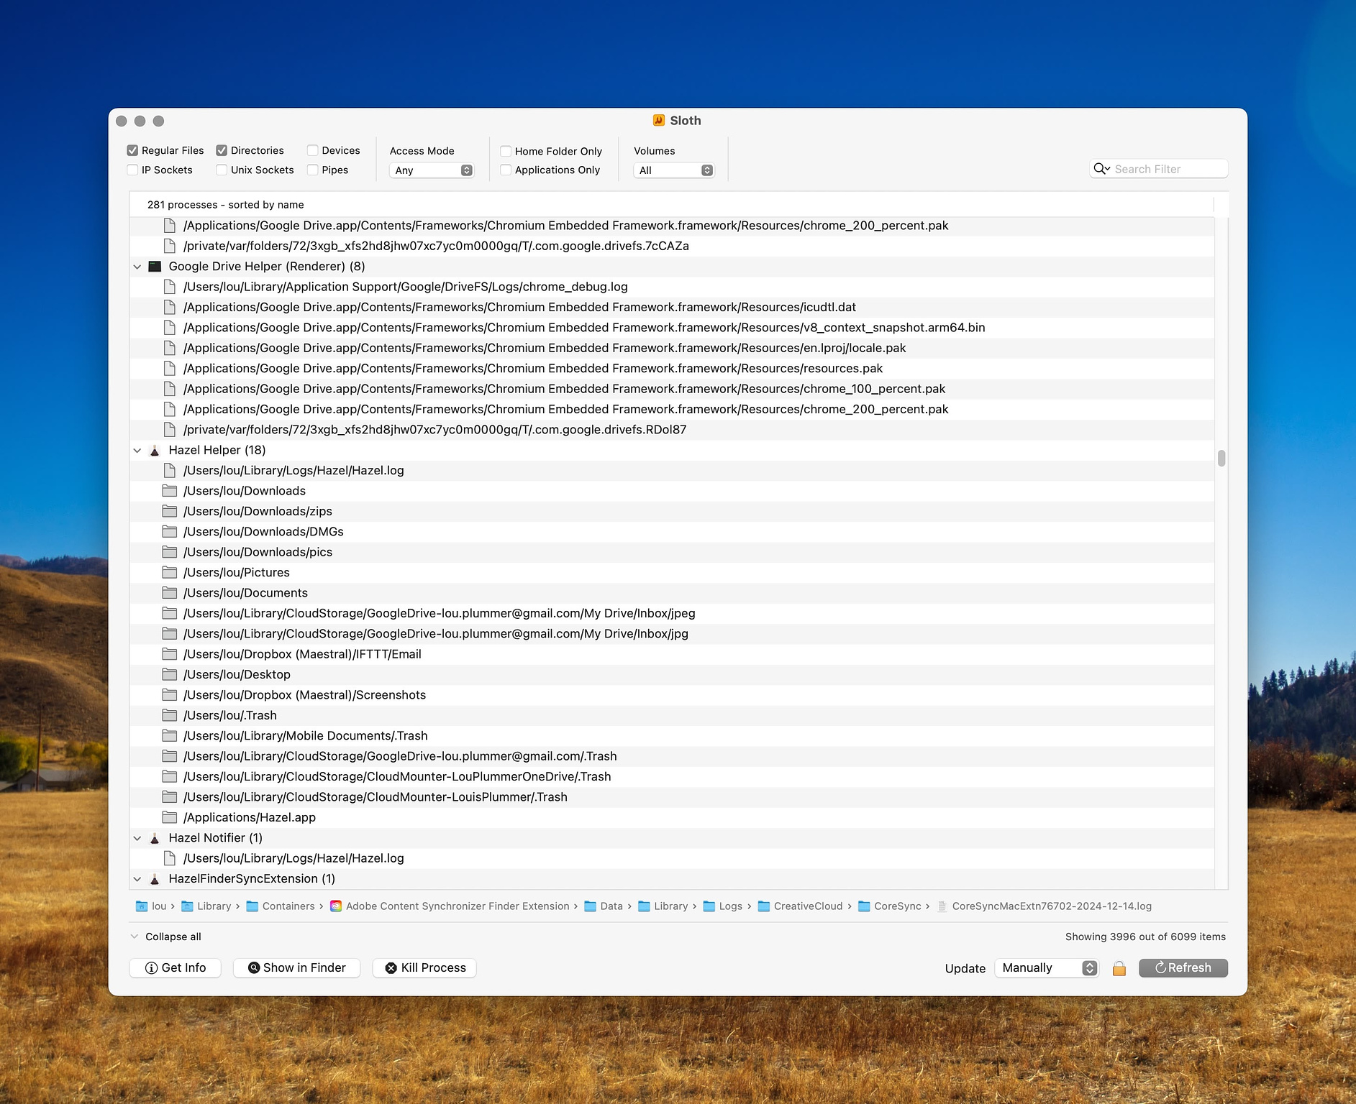Viewport: 1356px width, 1104px height.
Task: Select the CloudMounter-LouPlummerOneDrive/.Trash row
Action: [x=672, y=777]
